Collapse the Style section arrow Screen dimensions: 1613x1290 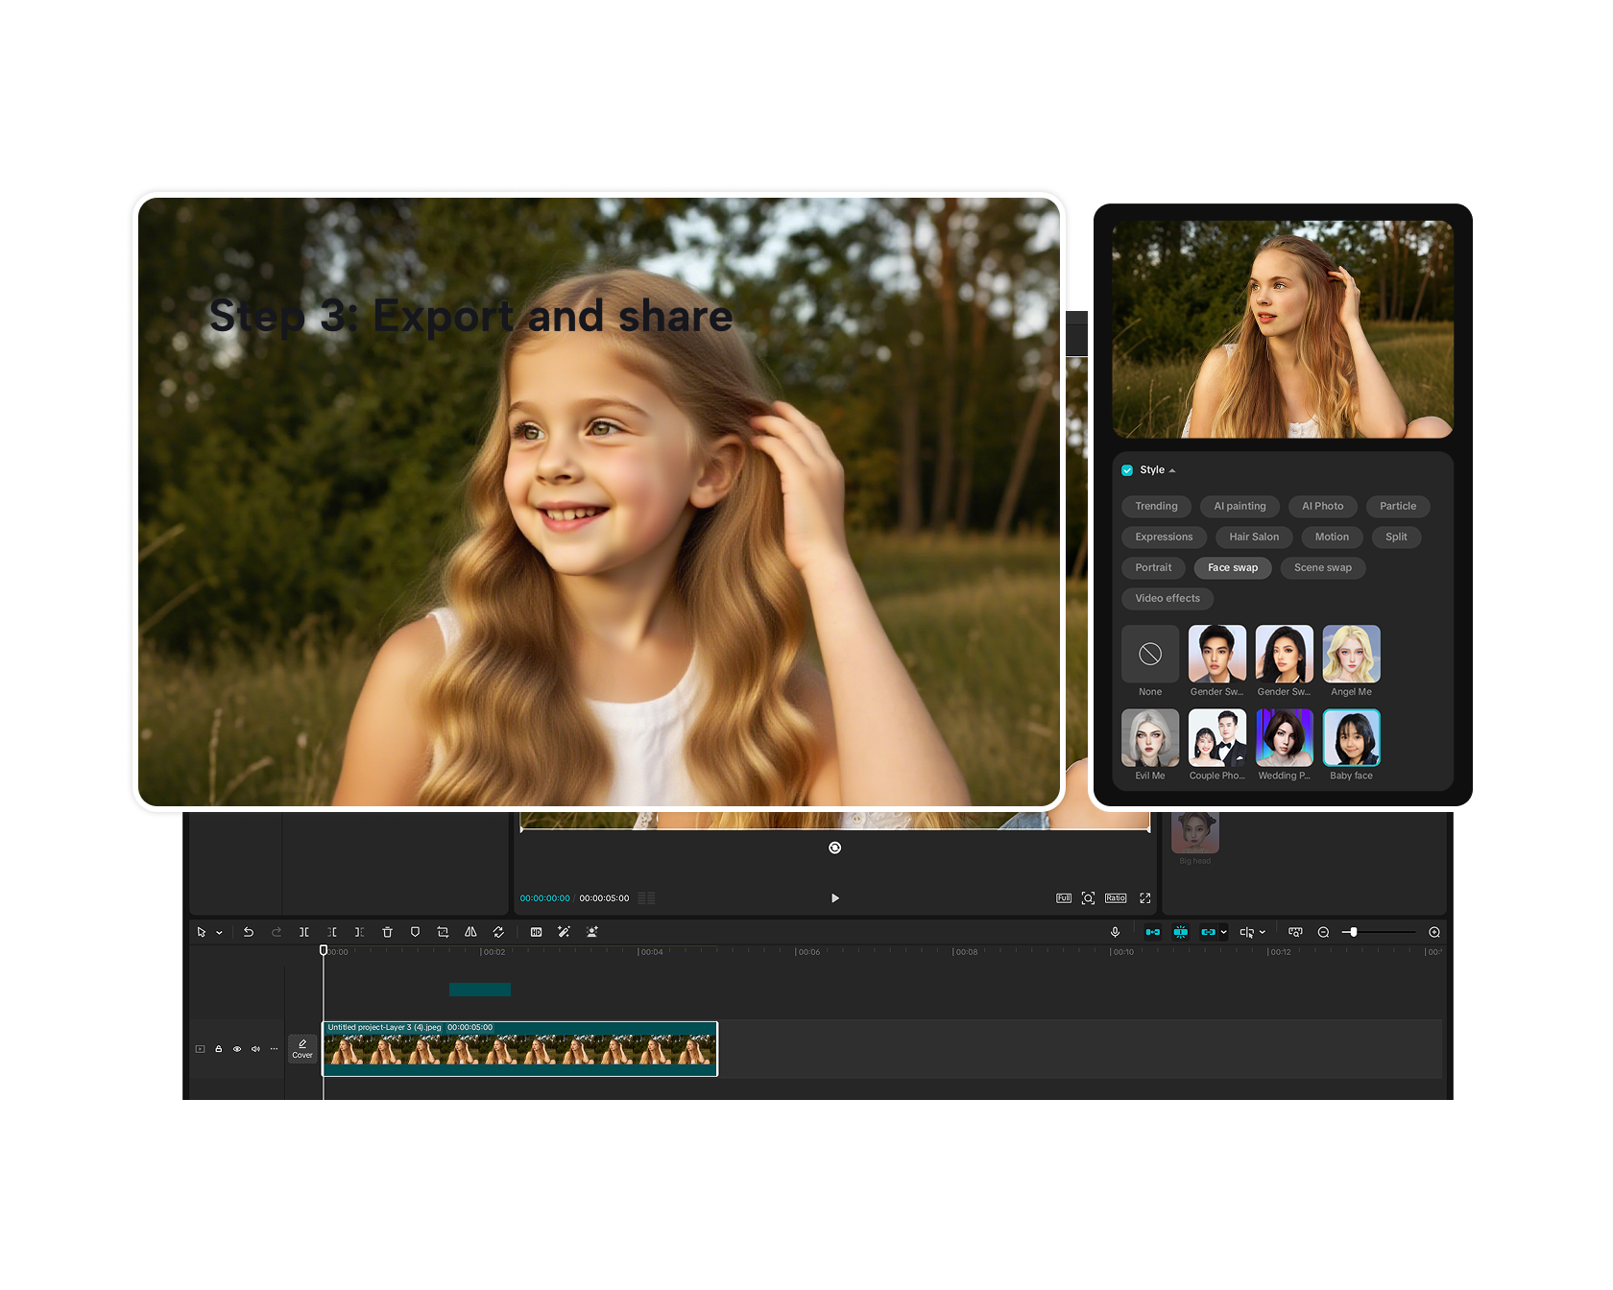pyautogui.click(x=1172, y=470)
